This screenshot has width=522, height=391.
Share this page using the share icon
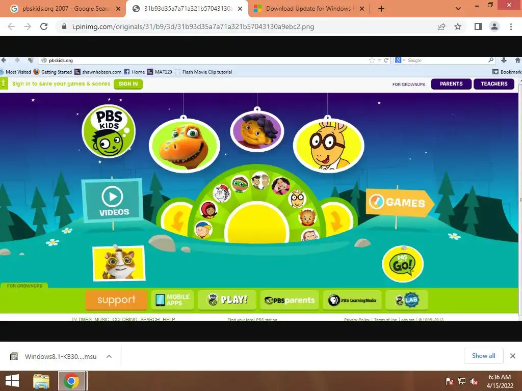(441, 26)
